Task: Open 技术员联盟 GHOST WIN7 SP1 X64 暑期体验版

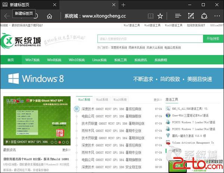Action: (x=113, y=138)
